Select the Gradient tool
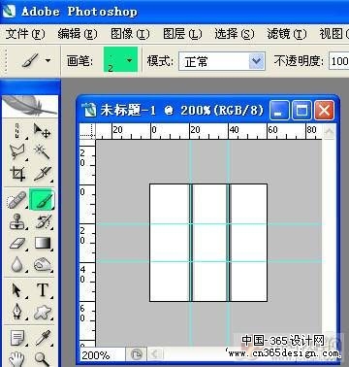 pos(42,244)
